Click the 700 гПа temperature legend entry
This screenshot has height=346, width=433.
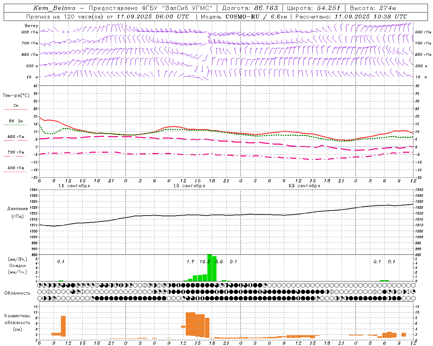pos(16,152)
